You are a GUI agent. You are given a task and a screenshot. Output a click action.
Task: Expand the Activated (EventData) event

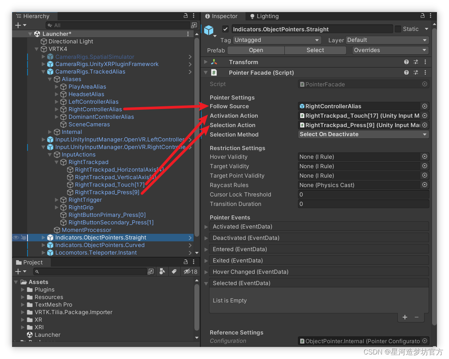coord(206,227)
